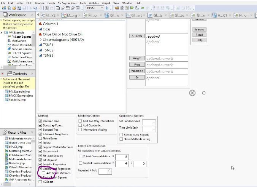Check Add Two Way Interactions
The image size is (257, 187).
coord(80,121)
